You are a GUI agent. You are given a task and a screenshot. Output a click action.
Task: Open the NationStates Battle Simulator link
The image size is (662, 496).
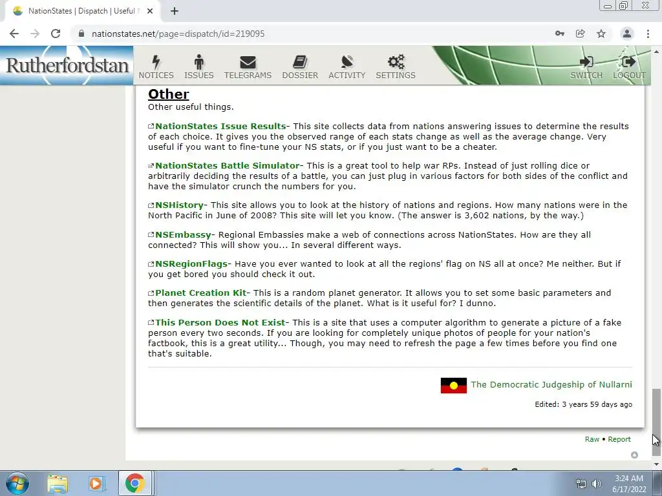click(228, 165)
